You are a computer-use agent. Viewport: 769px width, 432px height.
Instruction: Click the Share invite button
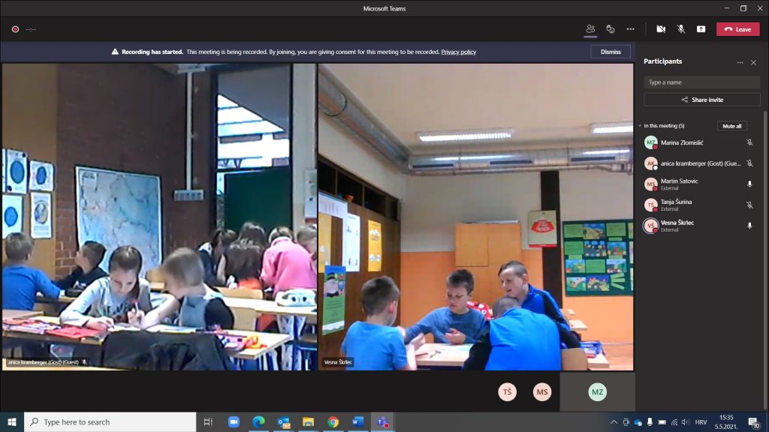pos(702,100)
